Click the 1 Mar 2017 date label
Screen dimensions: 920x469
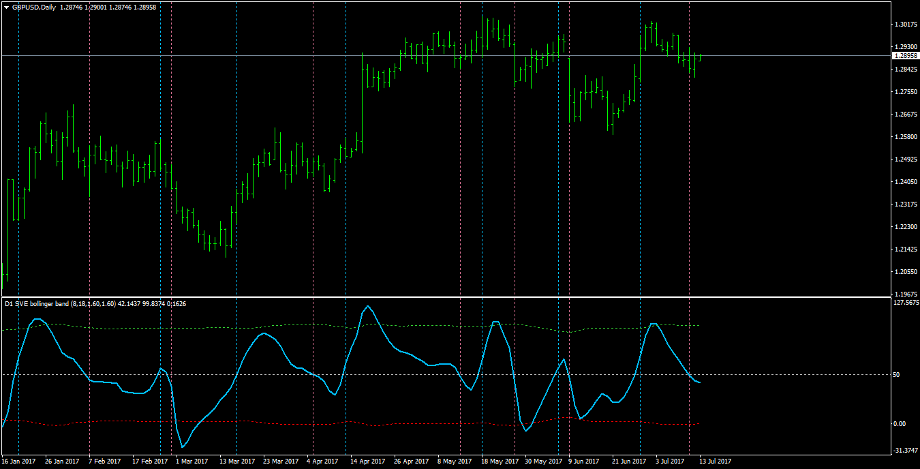click(191, 462)
